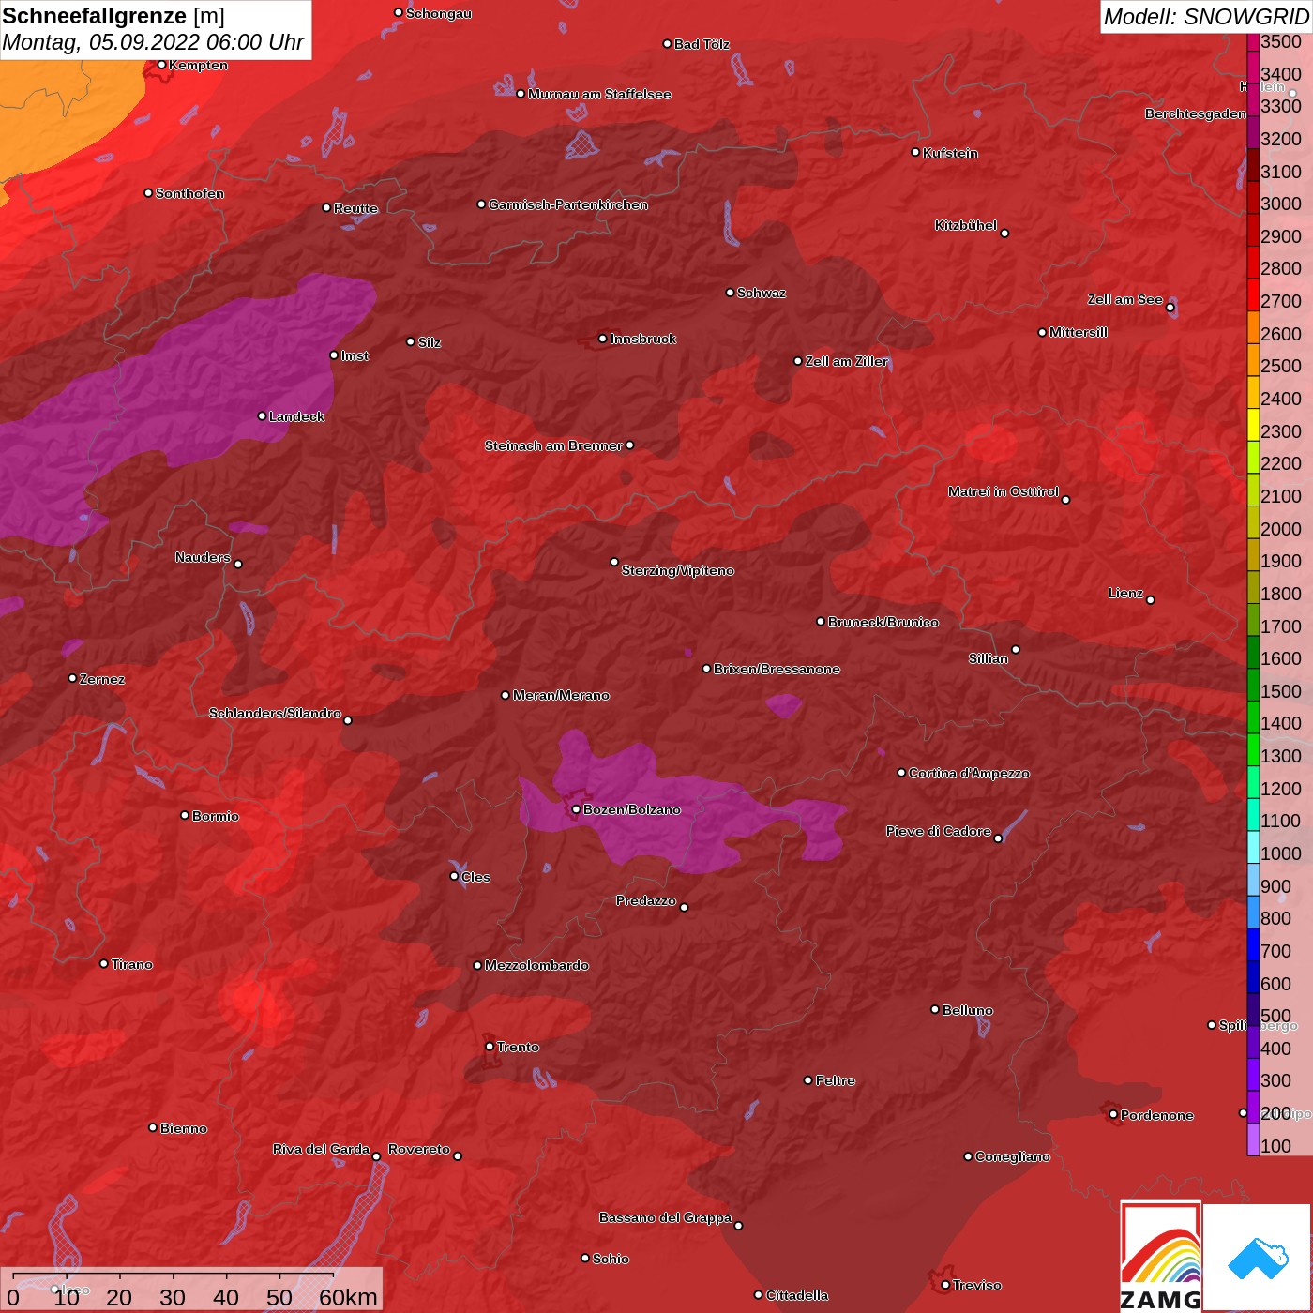
Task: Select the Pieve di Cadore label
Action: 938,831
